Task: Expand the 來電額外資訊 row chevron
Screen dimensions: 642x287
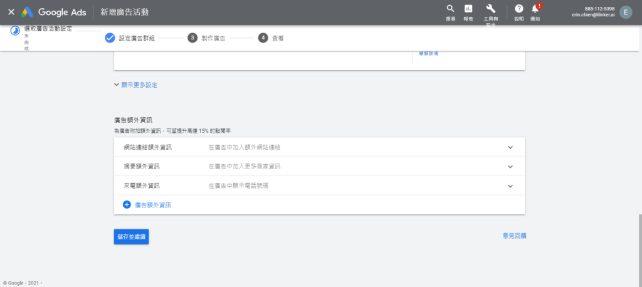Action: tap(510, 186)
